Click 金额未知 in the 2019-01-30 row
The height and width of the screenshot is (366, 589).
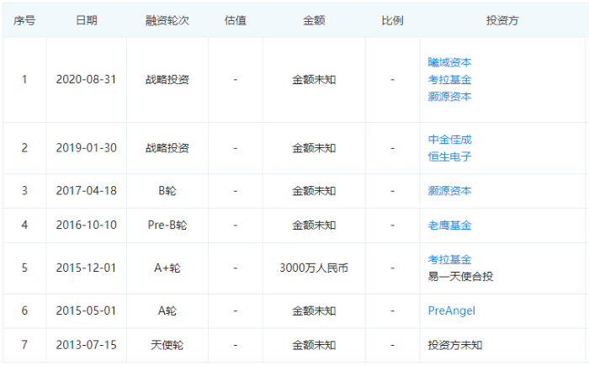(314, 148)
